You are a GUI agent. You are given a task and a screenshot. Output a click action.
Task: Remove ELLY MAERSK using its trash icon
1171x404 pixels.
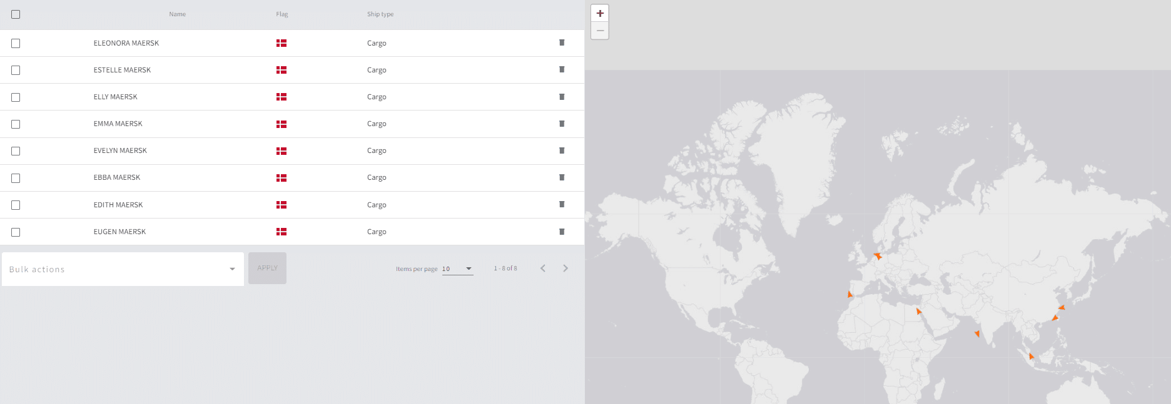click(562, 97)
